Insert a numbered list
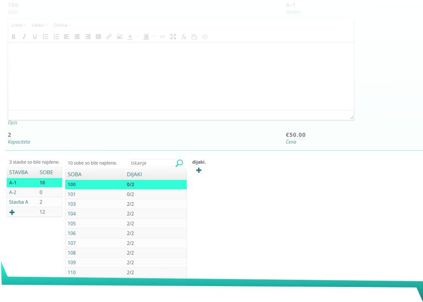Image resolution: width=423 pixels, height=302 pixels. pos(56,37)
